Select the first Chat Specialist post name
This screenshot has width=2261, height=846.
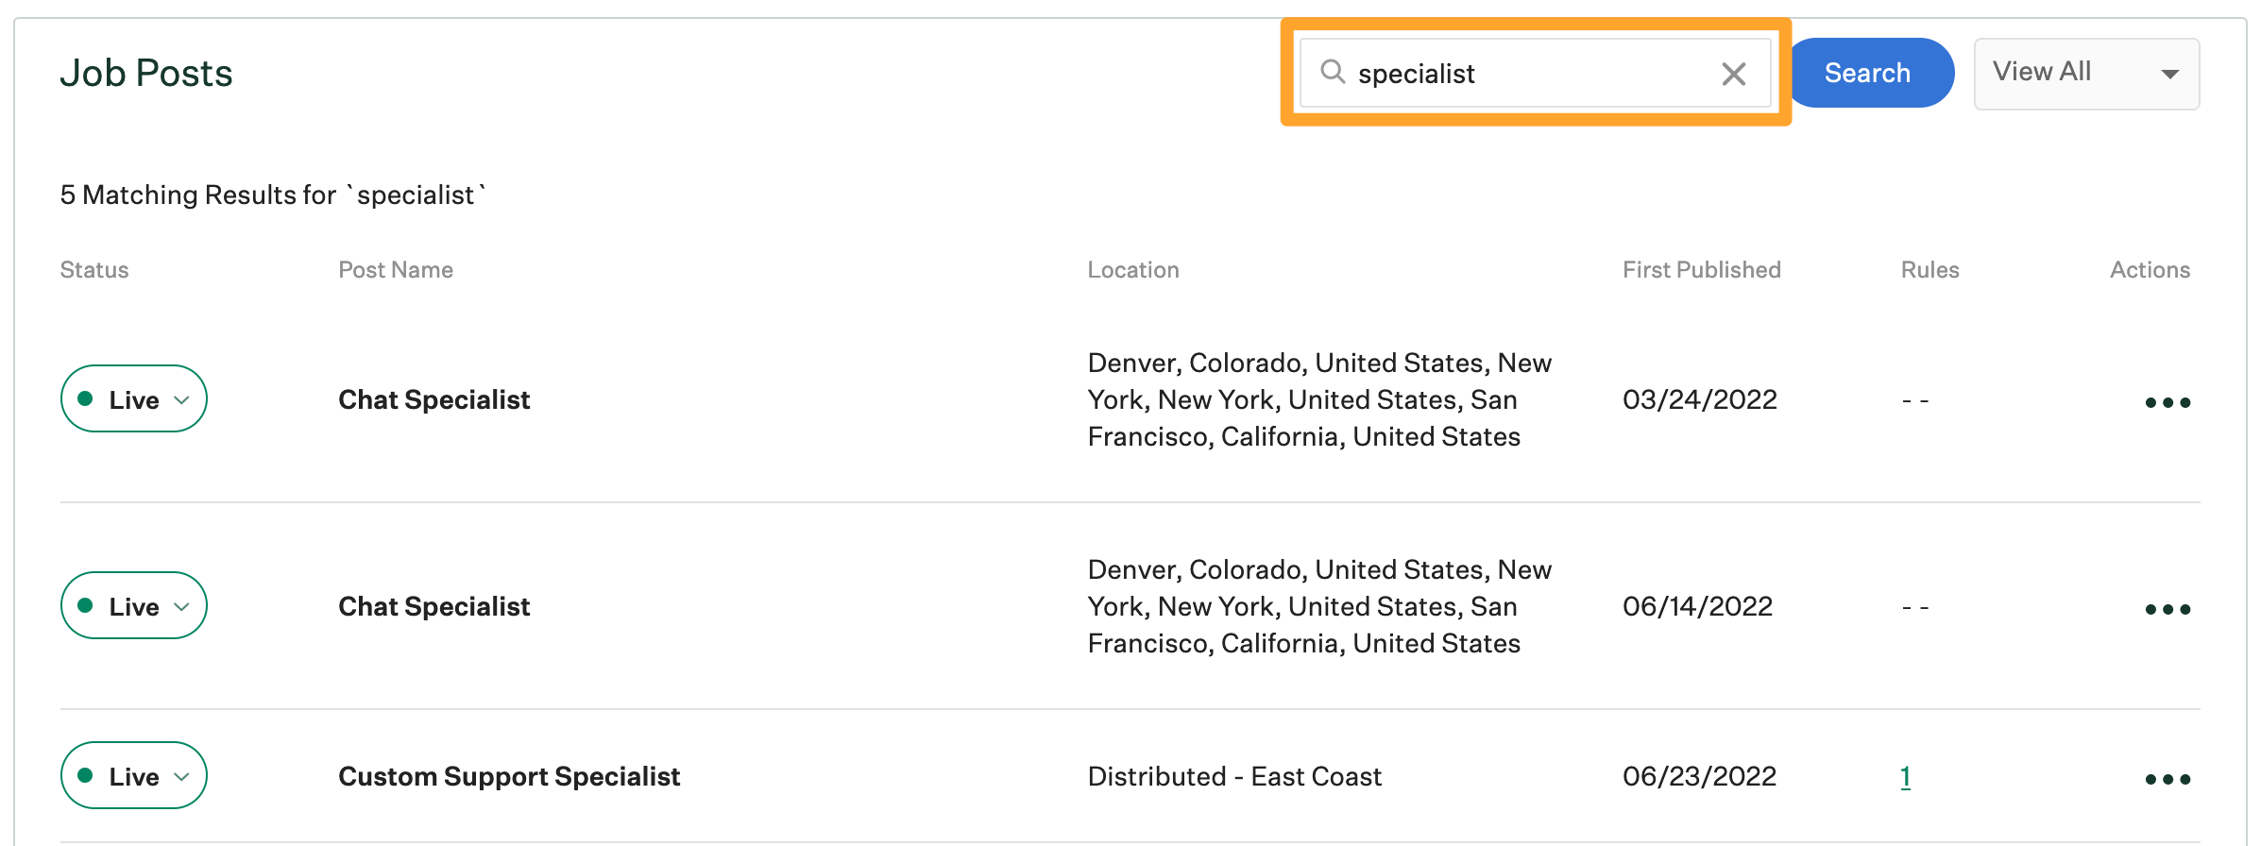pyautogui.click(x=433, y=399)
